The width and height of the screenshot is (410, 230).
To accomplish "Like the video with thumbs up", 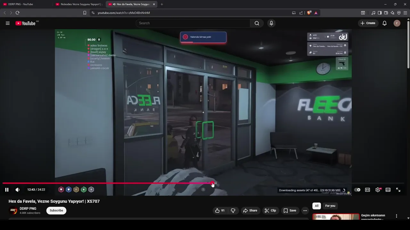I will [220, 211].
